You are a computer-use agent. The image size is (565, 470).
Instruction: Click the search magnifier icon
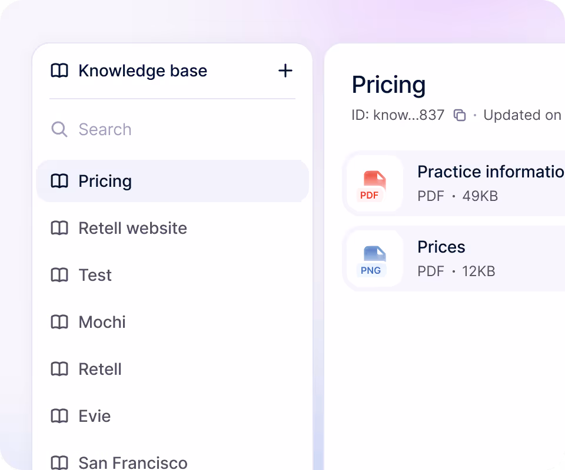pyautogui.click(x=59, y=129)
